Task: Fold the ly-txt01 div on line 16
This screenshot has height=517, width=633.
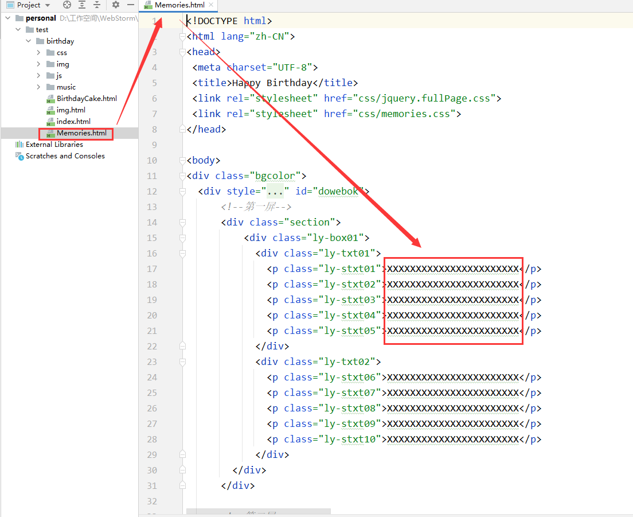Action: [182, 253]
